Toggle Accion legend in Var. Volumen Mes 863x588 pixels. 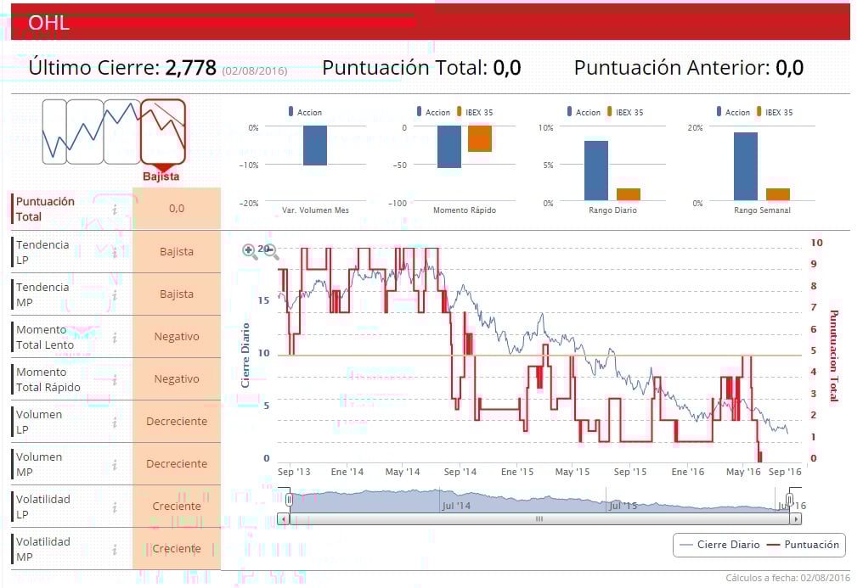point(306,112)
